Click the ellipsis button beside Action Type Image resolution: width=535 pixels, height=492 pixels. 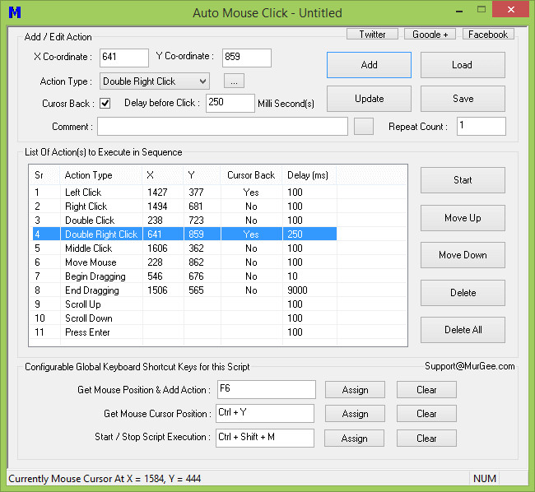point(233,81)
